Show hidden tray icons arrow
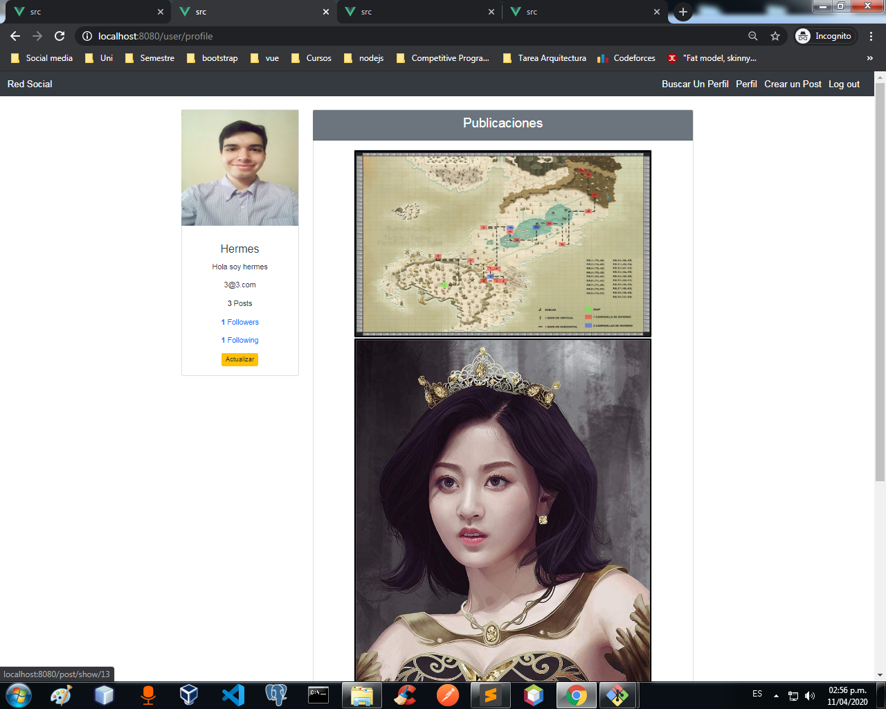This screenshot has height=709, width=886. click(x=776, y=696)
